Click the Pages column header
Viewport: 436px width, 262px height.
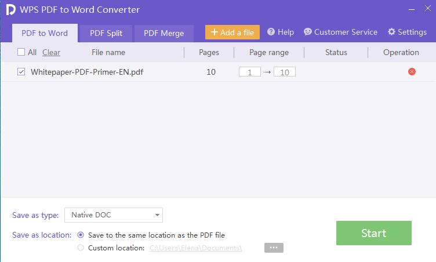click(209, 52)
